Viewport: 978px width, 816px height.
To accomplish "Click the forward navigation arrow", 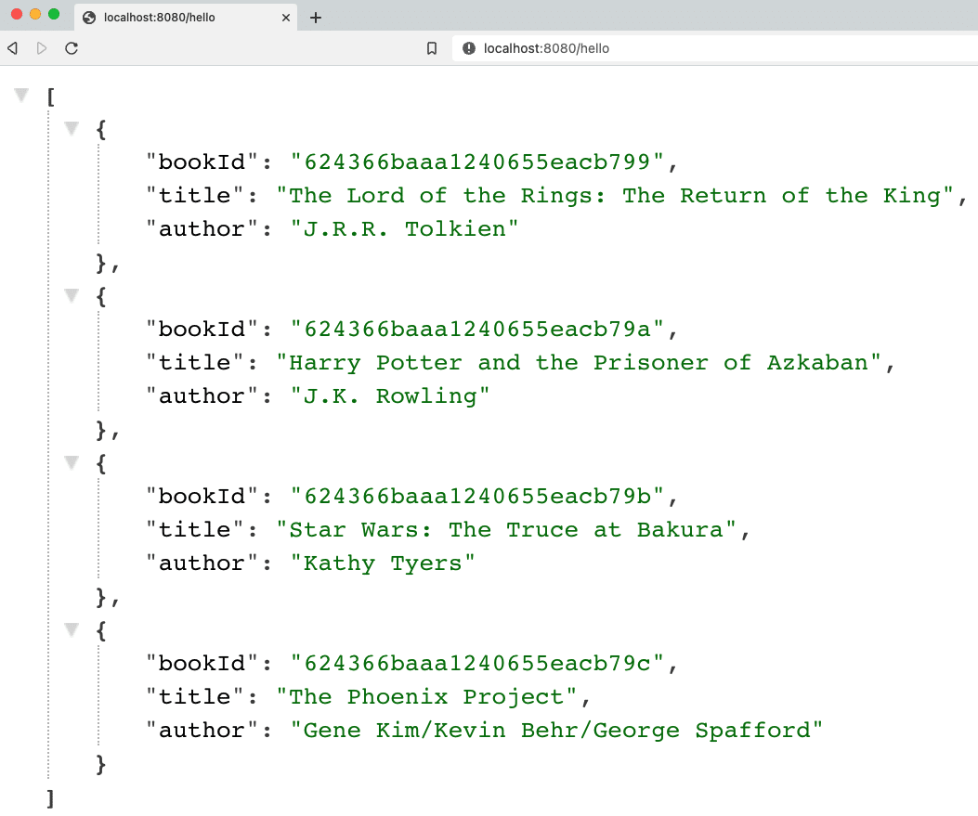I will click(42, 48).
